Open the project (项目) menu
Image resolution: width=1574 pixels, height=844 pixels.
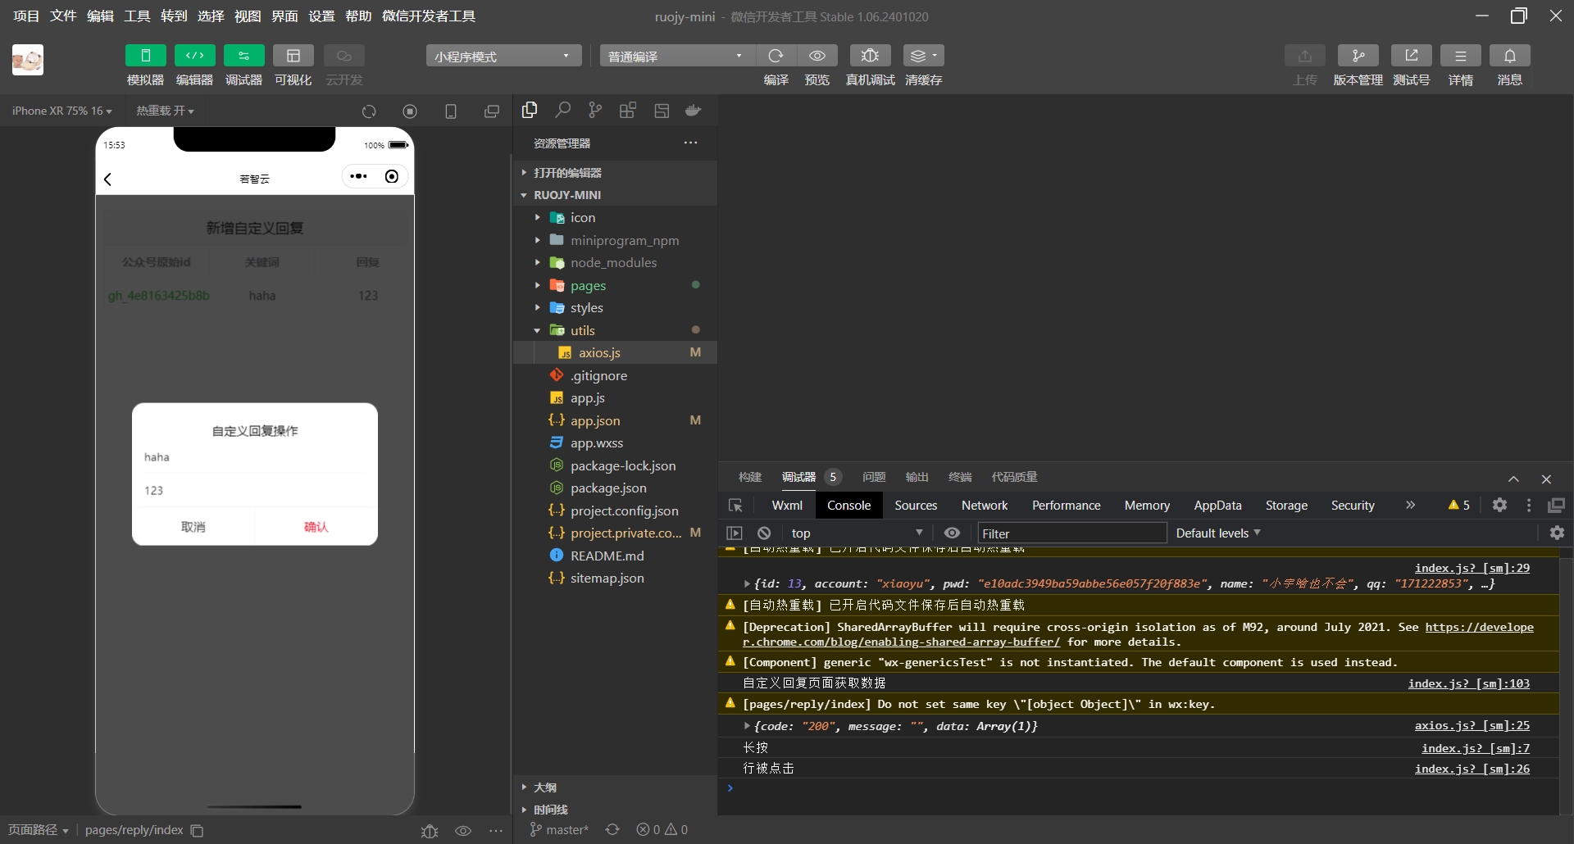tap(26, 16)
